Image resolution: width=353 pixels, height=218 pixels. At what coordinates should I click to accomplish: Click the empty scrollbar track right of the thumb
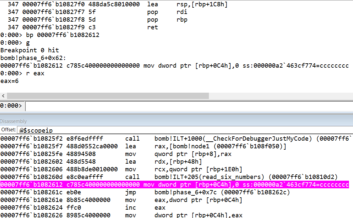280,96
